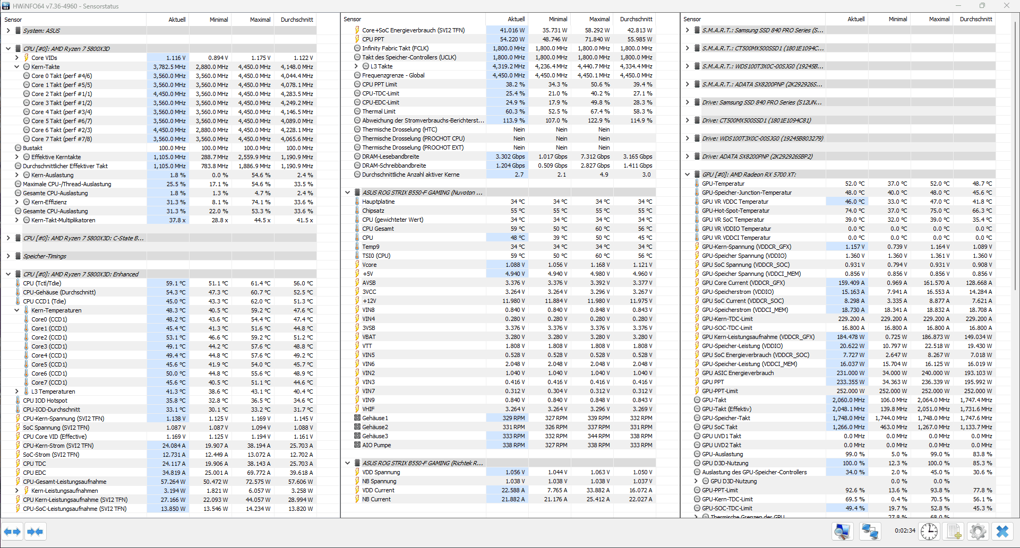The width and height of the screenshot is (1020, 548).
Task: Start logging with the sheet plus icon
Action: coord(954,532)
